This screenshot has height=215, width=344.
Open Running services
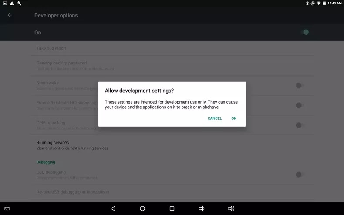172,145
